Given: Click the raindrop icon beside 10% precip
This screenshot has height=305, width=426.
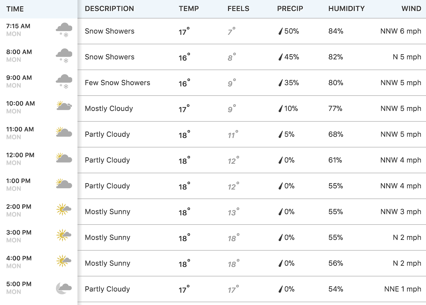Looking at the screenshot, I should pos(280,109).
